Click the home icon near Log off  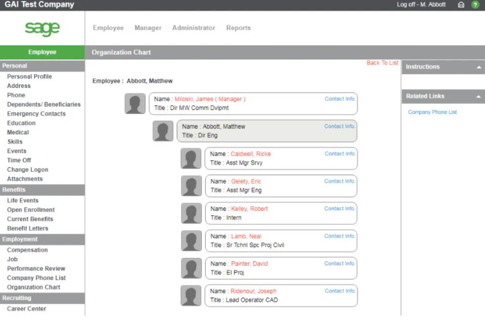(x=461, y=5)
